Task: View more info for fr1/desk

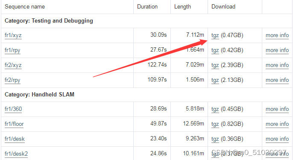Action: pyautogui.click(x=277, y=139)
